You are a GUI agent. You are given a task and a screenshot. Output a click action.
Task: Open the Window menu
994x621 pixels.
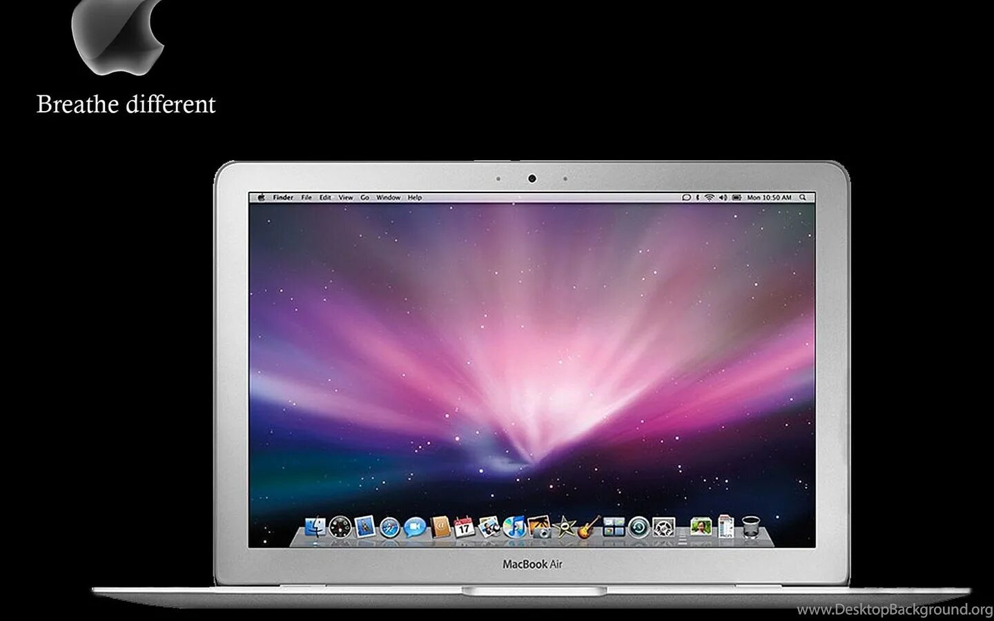(x=388, y=197)
